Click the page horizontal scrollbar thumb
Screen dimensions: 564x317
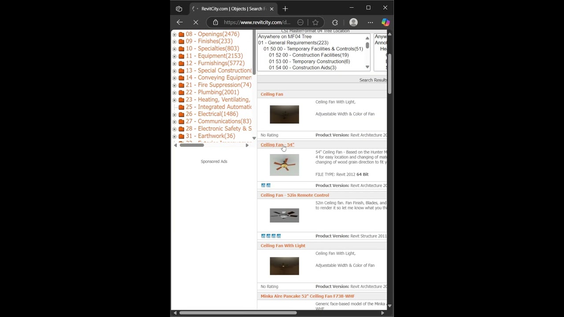tap(238, 313)
